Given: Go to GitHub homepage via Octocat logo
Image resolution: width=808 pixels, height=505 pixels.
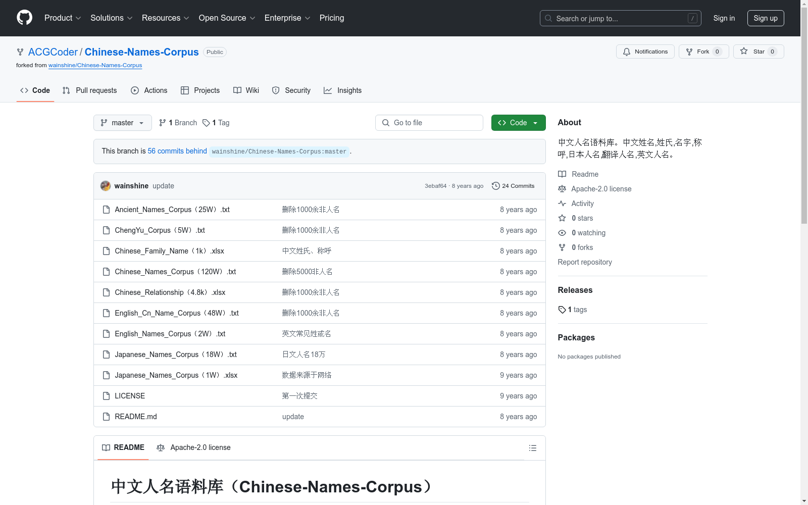Looking at the screenshot, I should (x=24, y=18).
